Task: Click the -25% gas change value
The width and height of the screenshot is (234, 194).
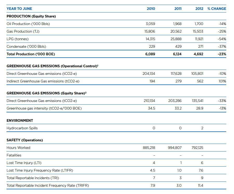Action: tap(222, 32)
